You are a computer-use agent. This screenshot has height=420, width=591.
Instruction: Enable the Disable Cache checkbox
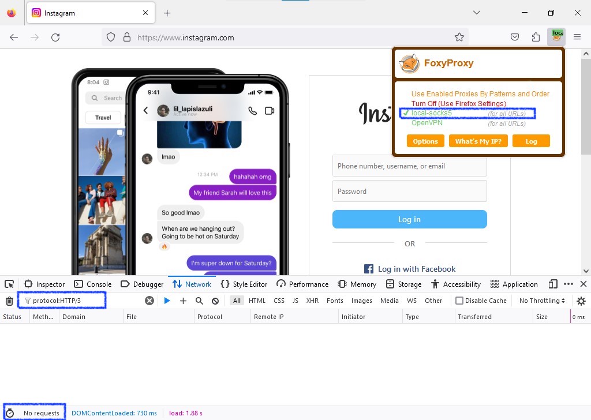point(459,301)
